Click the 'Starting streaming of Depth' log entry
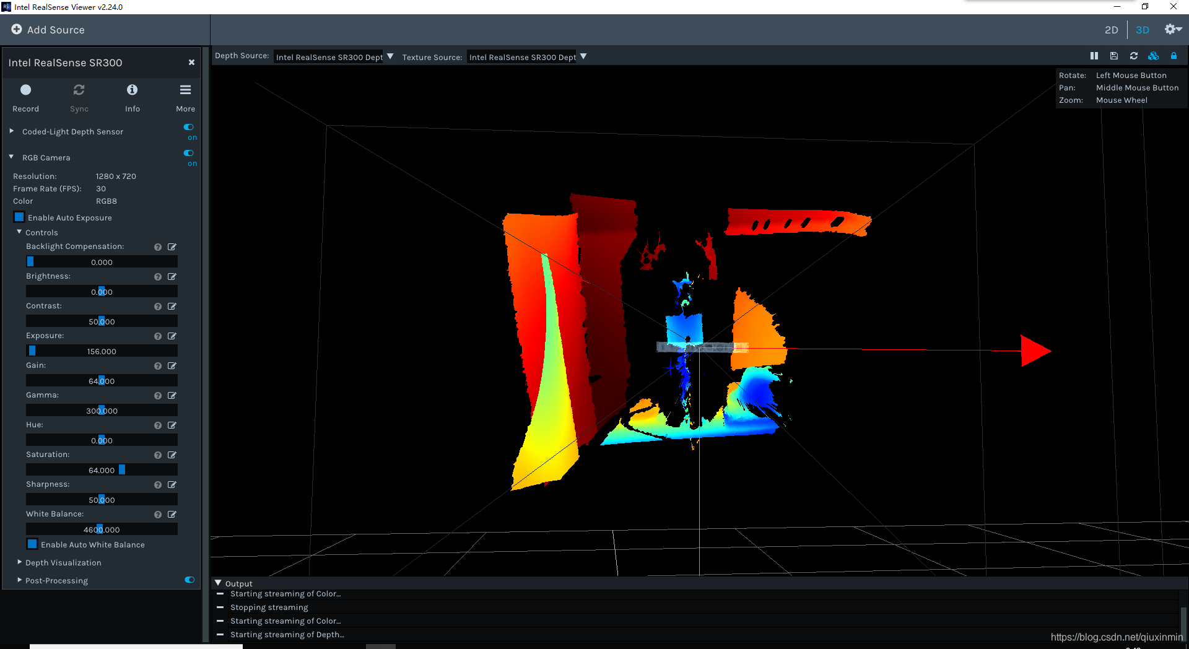The height and width of the screenshot is (649, 1189). pos(287,635)
